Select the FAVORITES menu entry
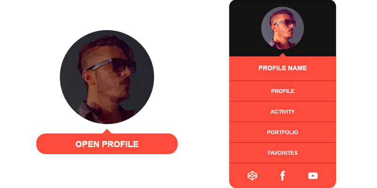Screen dimensions: 377x188 coord(282,153)
